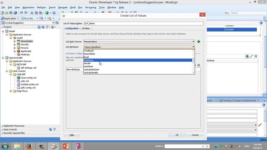Viewport: 267px width, 150px height.
Task: Open Firefox from the taskbar
Action: click(x=29, y=146)
